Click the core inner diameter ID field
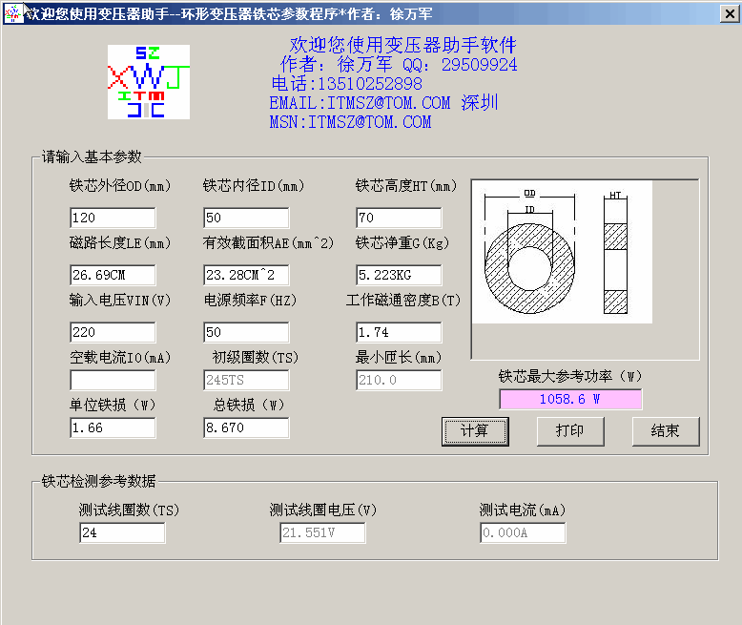The width and height of the screenshot is (742, 625). (245, 218)
